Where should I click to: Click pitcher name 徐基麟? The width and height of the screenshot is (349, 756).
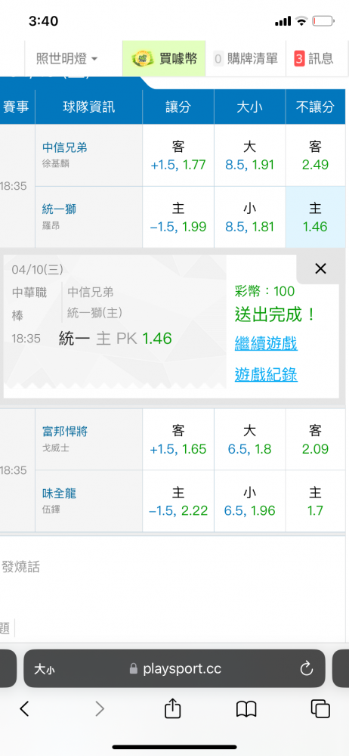[56, 164]
